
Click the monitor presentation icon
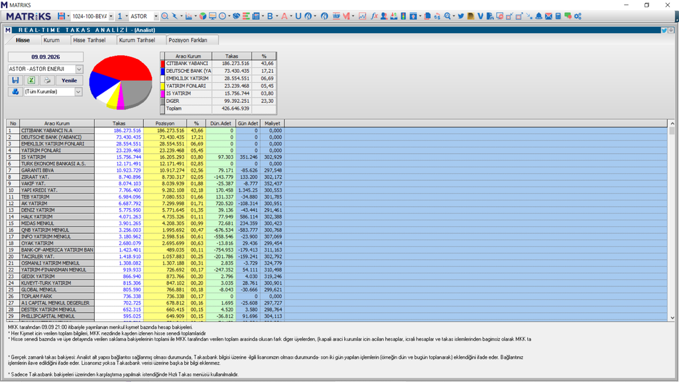click(x=212, y=16)
